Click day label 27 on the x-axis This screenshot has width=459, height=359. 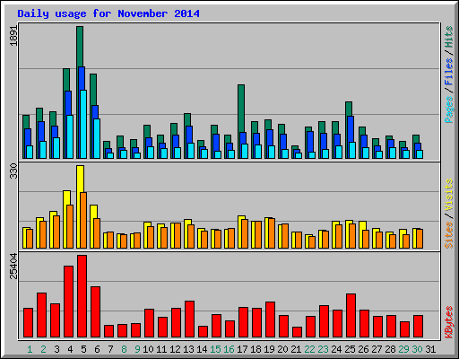[x=377, y=349]
